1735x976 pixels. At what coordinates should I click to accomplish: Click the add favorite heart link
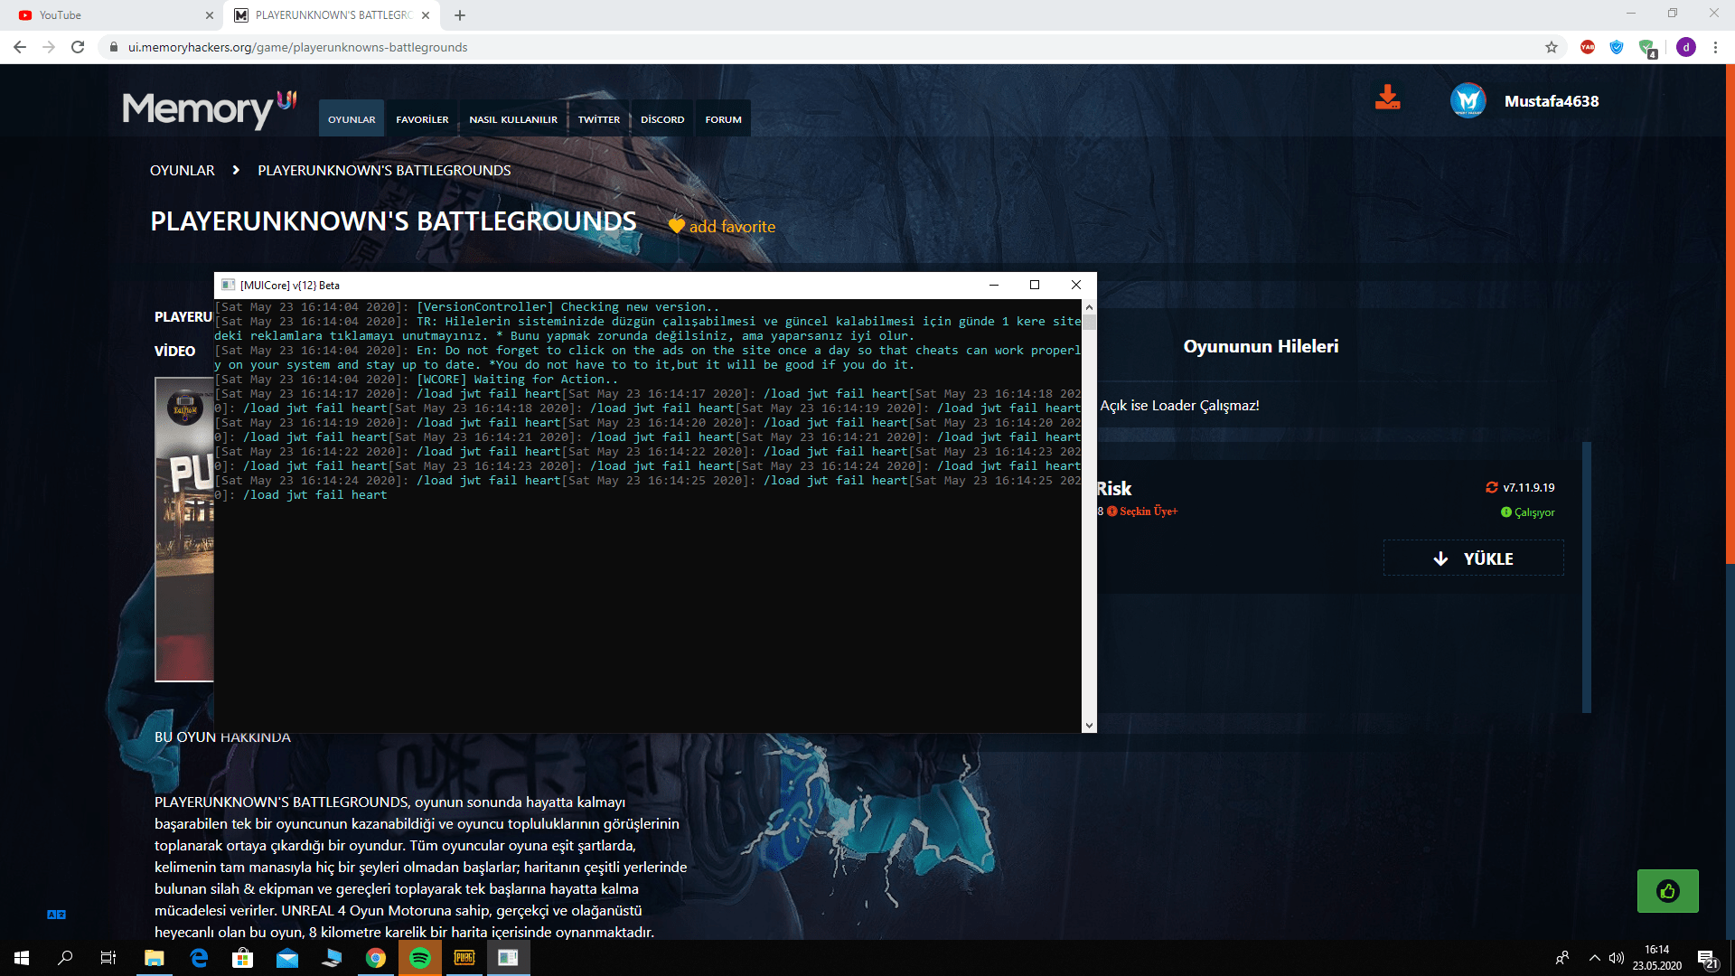722,226
